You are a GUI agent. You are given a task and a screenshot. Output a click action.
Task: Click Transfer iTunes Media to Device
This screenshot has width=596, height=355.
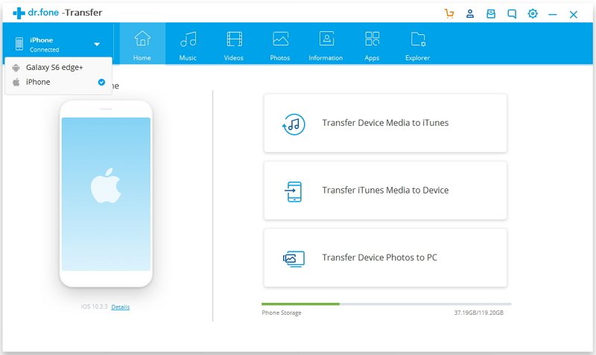pos(385,191)
